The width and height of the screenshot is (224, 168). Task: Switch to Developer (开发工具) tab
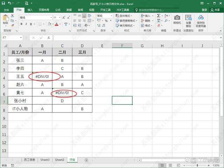click(x=105, y=10)
